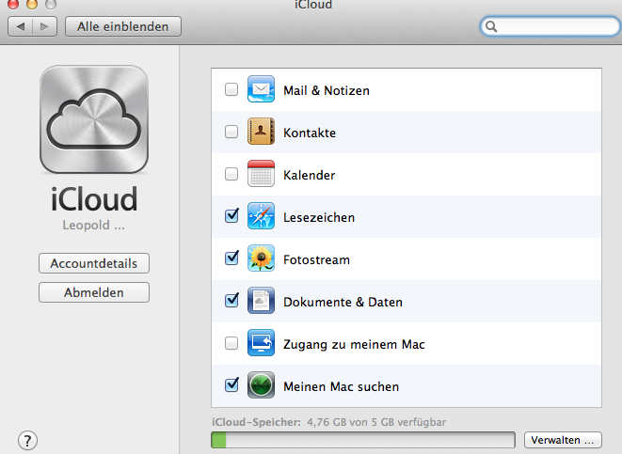Image resolution: width=622 pixels, height=454 pixels.
Task: Uncheck the Fotostream checkbox
Action: (231, 258)
